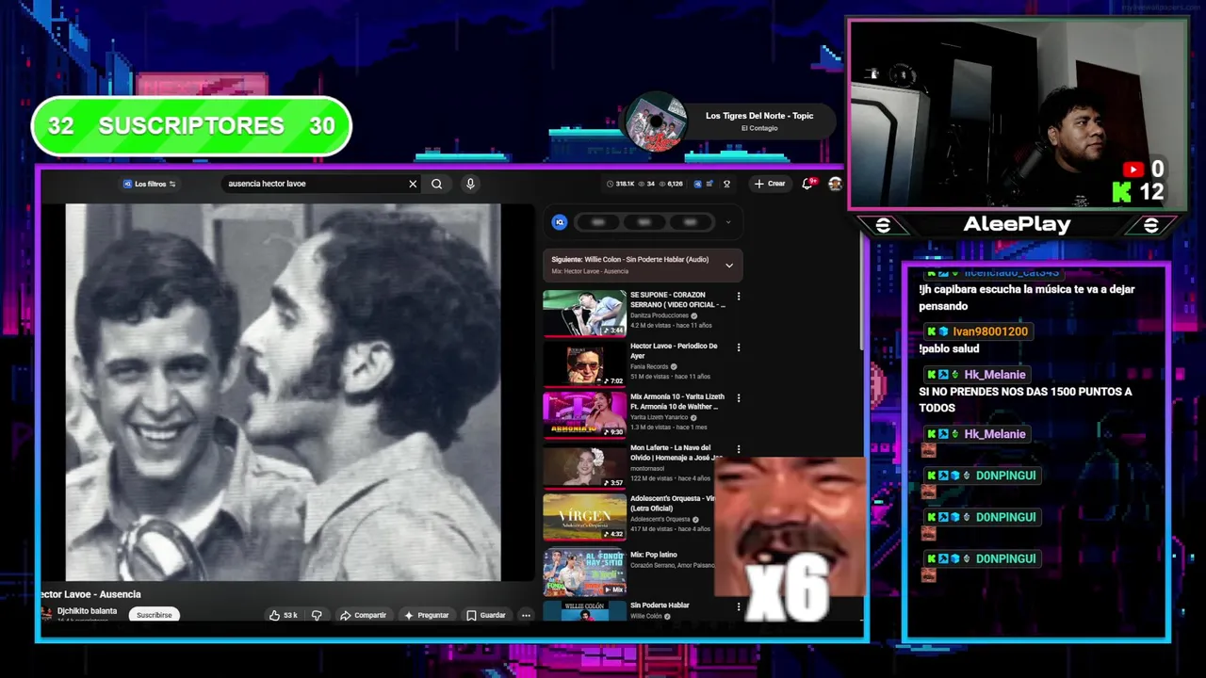The width and height of the screenshot is (1206, 678).
Task: Open SE SUPONE - CORAZON SERRANO video thumbnail
Action: pyautogui.click(x=584, y=314)
